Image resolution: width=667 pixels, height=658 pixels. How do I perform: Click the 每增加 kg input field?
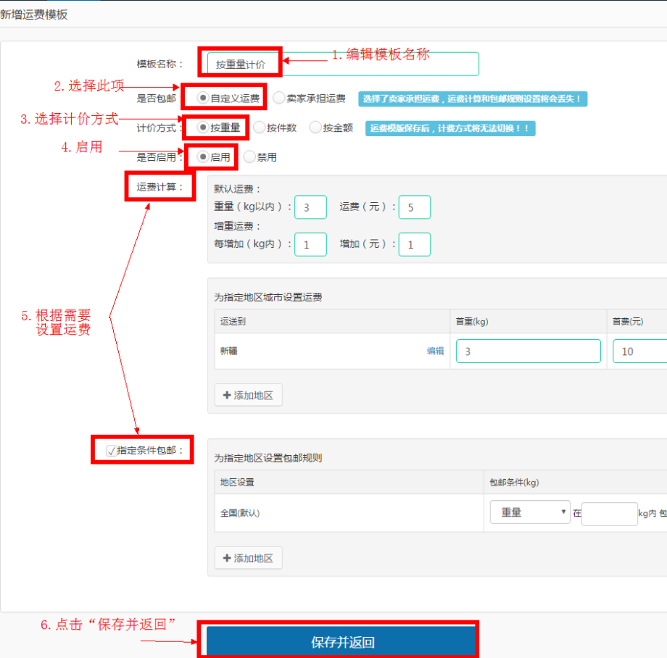click(x=310, y=244)
